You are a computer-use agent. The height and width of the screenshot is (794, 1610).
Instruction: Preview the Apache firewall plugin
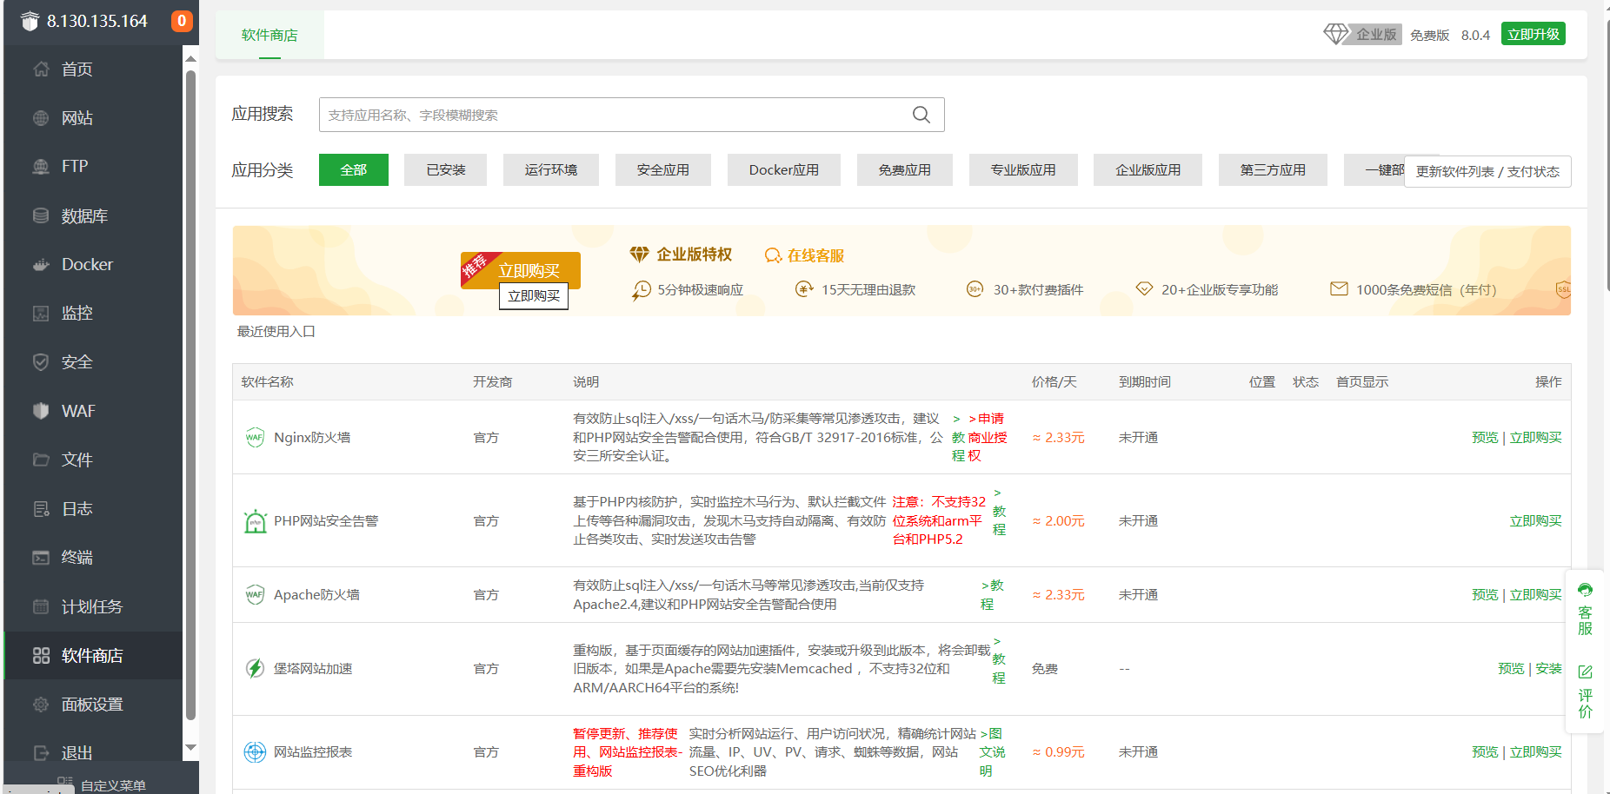coord(1484,595)
